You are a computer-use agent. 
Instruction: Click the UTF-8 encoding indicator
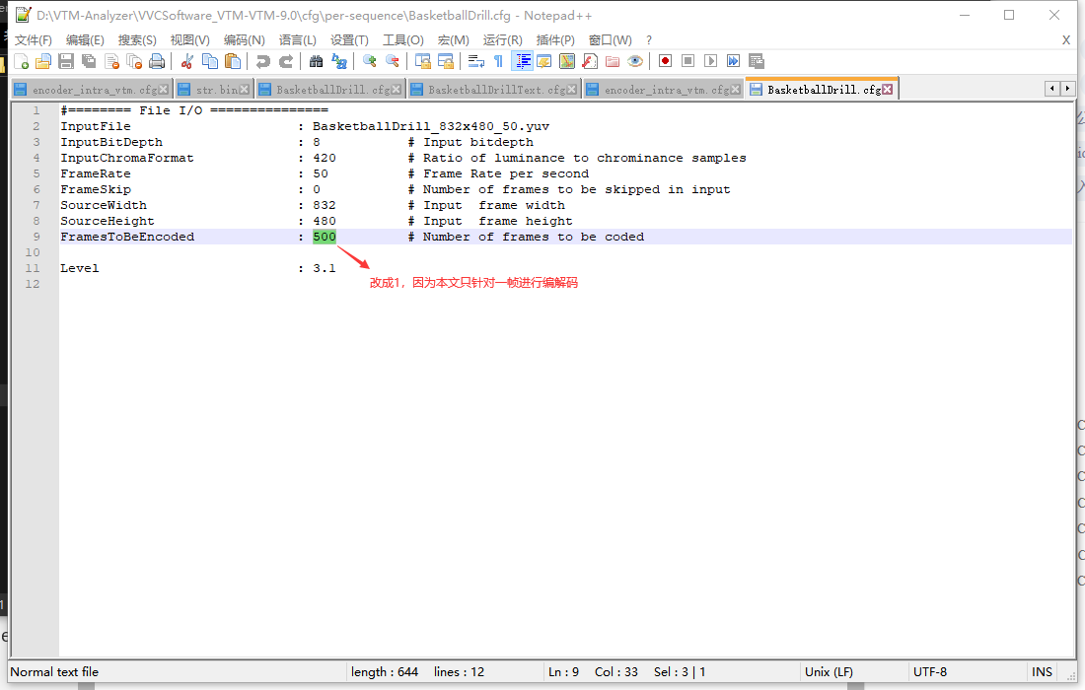pos(931,671)
